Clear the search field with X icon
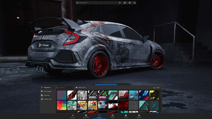 pyautogui.click(x=72, y=87)
